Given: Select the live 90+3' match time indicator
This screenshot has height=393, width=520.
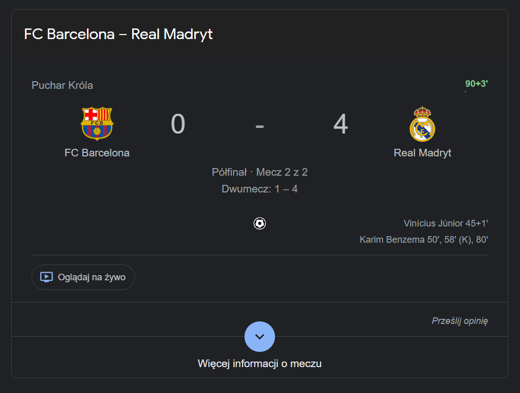Looking at the screenshot, I should pyautogui.click(x=476, y=83).
